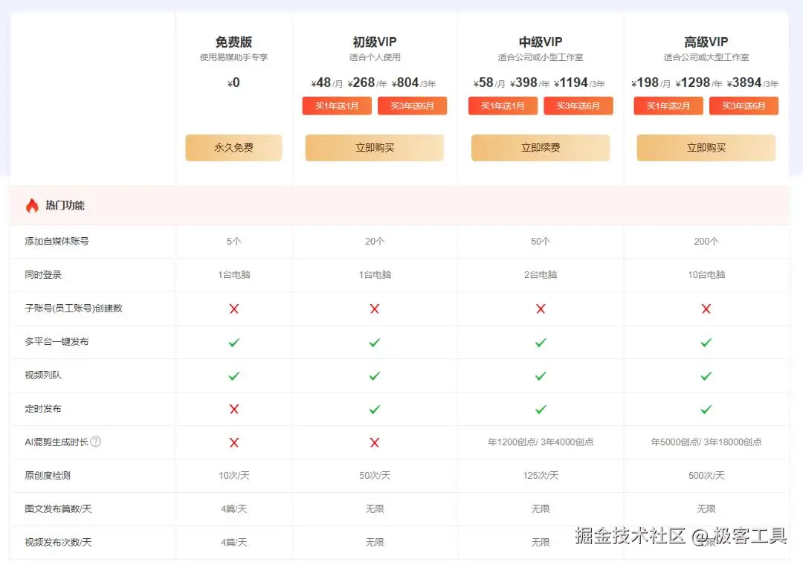Click the 原创度检测 row label
Viewport: 803px width, 562px height.
click(x=47, y=475)
